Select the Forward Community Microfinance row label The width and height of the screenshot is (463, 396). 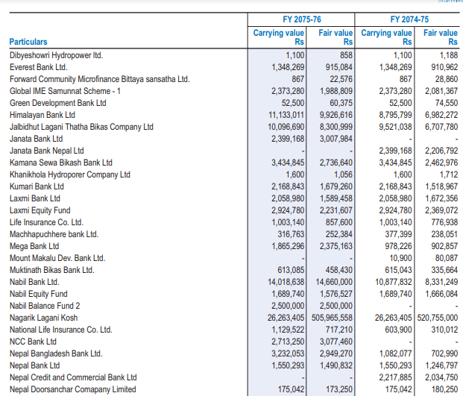coord(99,79)
